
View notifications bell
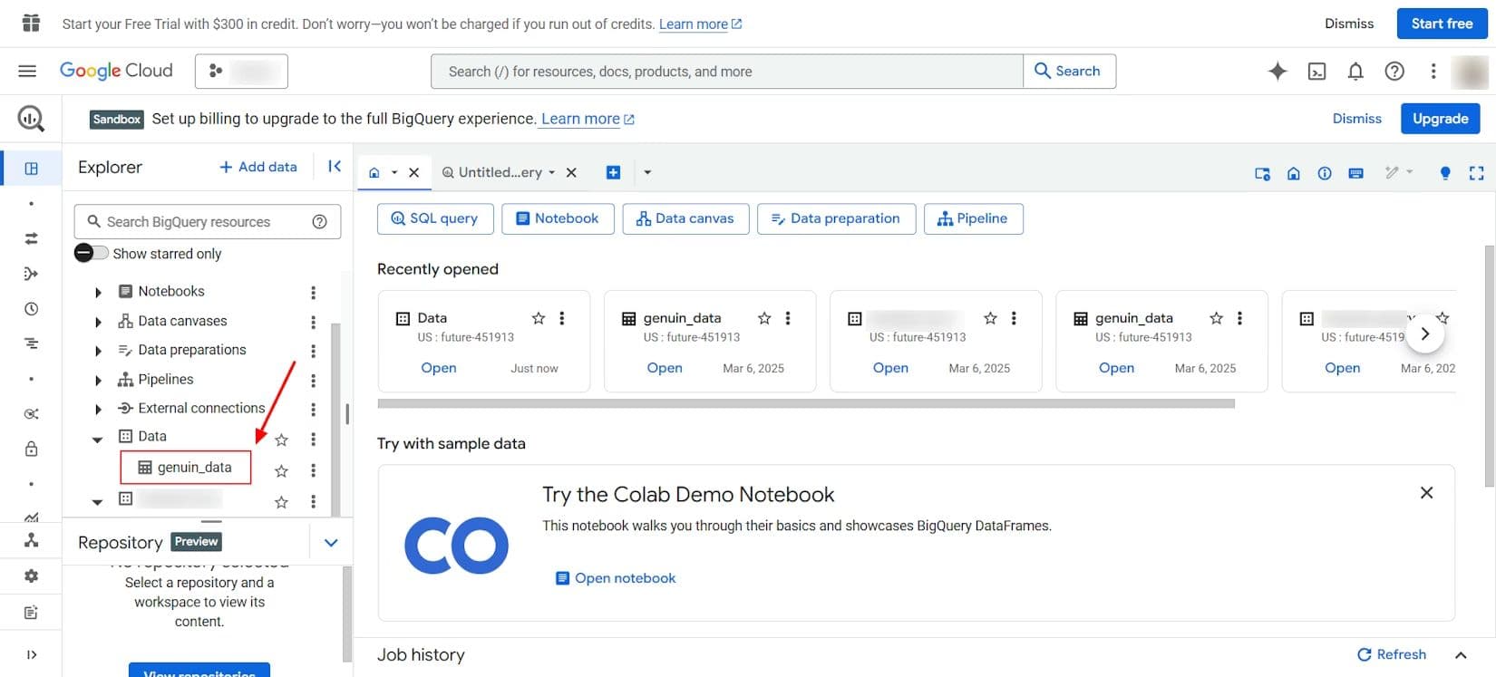pyautogui.click(x=1355, y=72)
